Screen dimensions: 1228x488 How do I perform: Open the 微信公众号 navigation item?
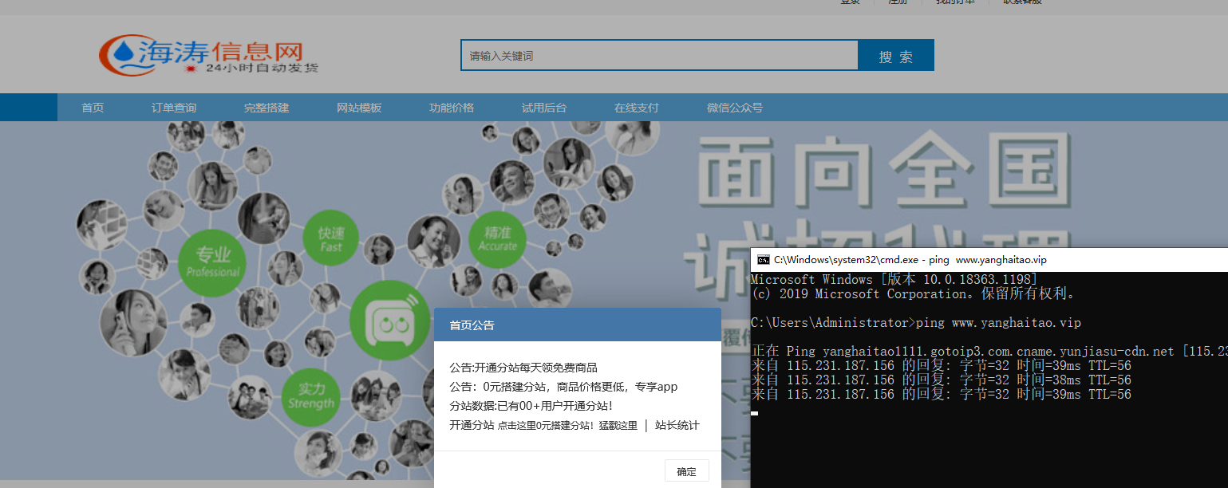click(735, 108)
